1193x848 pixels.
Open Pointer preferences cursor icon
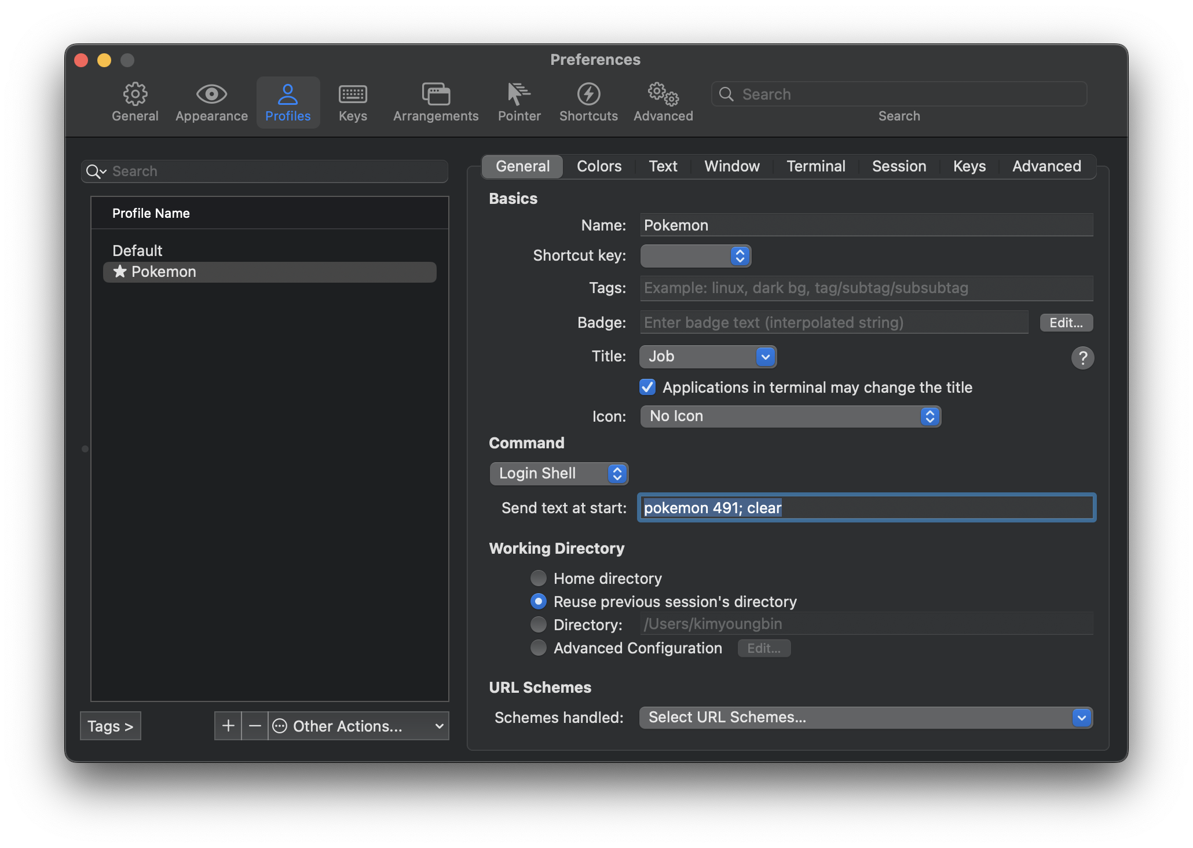(519, 94)
